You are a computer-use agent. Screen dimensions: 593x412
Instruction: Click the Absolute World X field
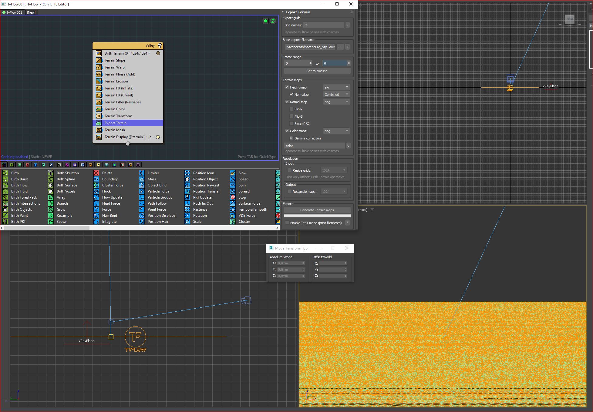pos(291,263)
